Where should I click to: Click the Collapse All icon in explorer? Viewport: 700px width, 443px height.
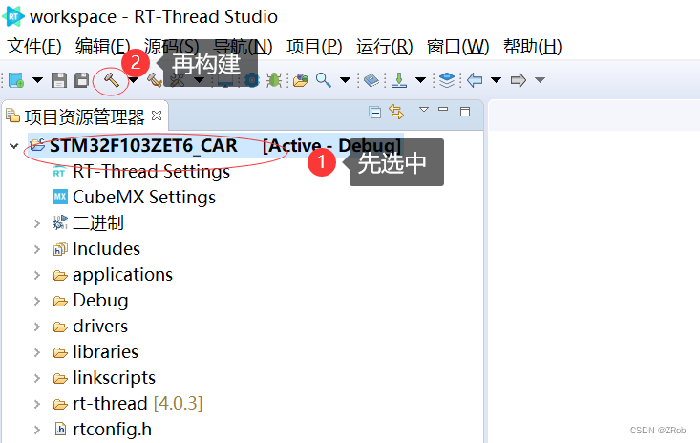coord(375,112)
